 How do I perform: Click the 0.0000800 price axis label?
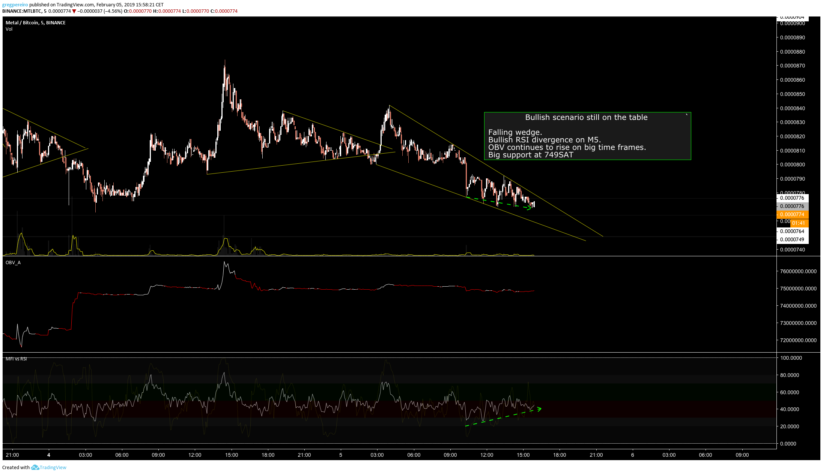(x=792, y=165)
